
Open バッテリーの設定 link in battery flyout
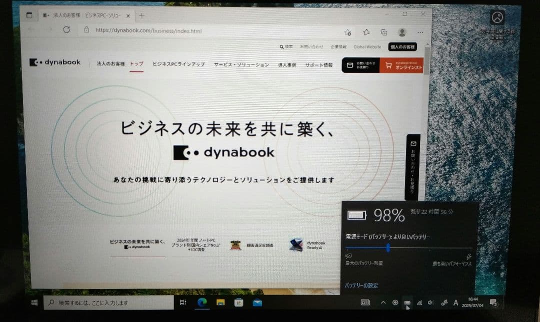point(361,285)
